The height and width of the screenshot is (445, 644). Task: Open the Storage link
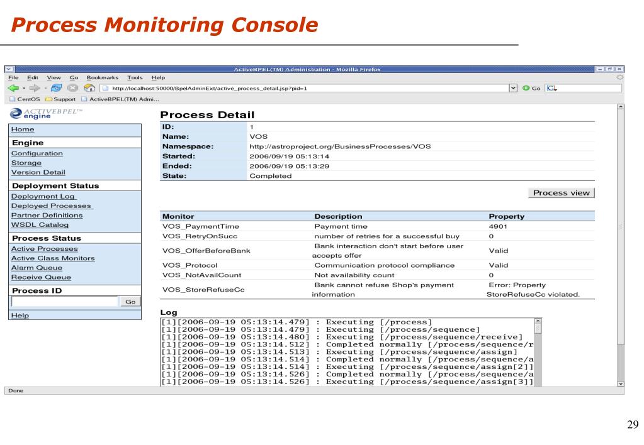click(26, 163)
